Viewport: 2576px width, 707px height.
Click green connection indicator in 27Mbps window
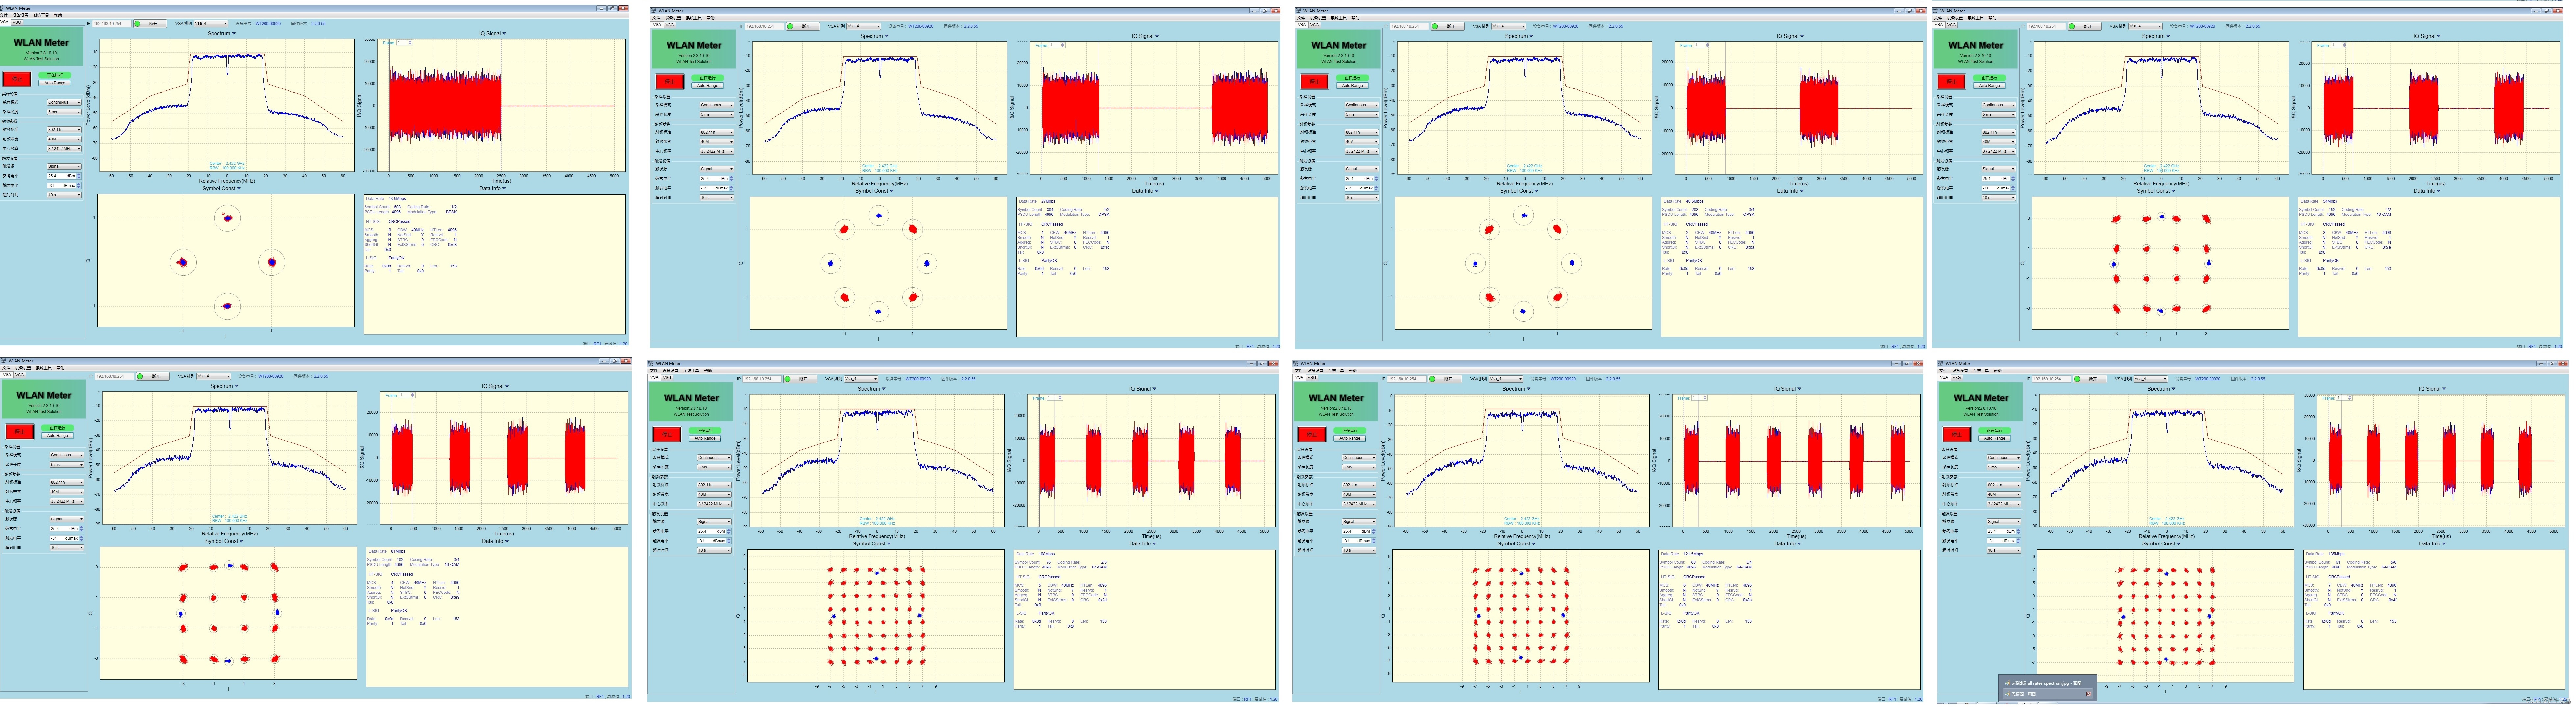click(790, 26)
